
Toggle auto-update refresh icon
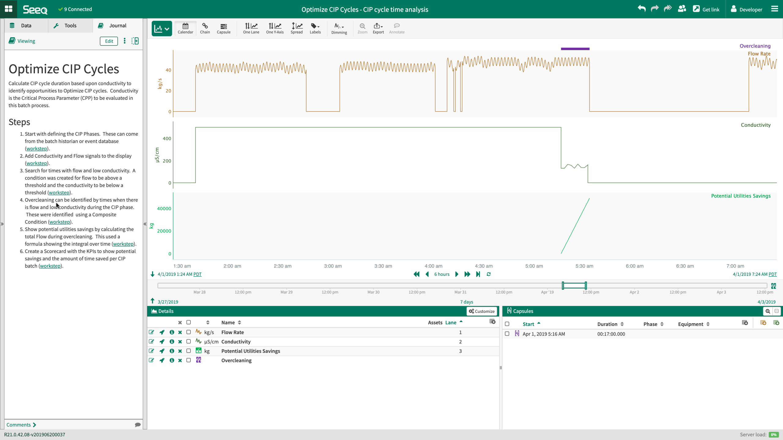[489, 274]
